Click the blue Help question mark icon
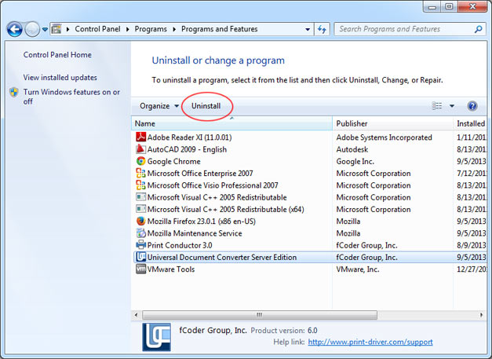This screenshot has width=492, height=359. (472, 106)
